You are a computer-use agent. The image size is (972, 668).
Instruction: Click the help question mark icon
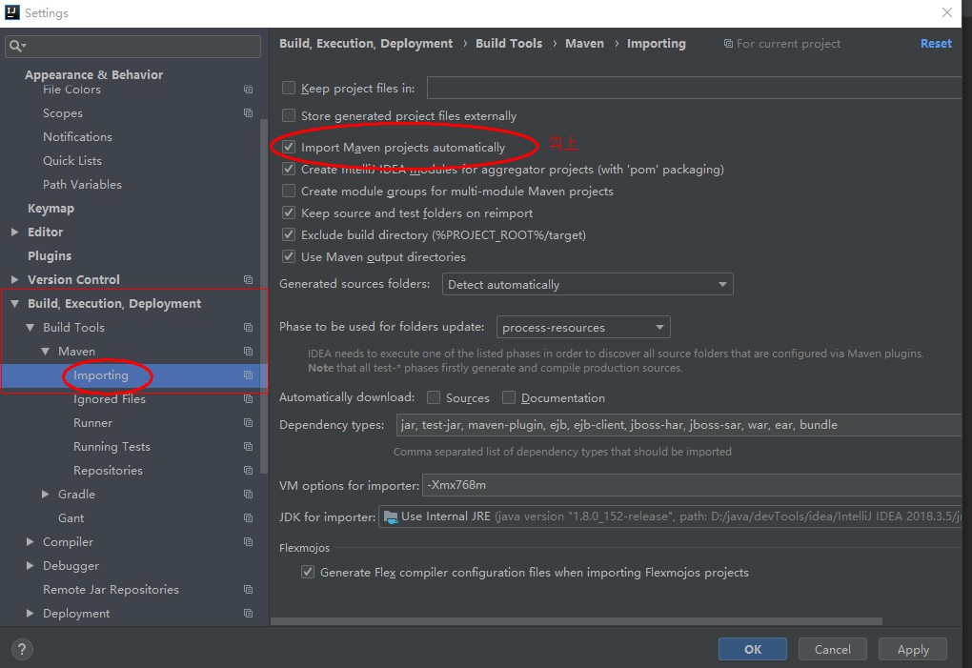22,649
